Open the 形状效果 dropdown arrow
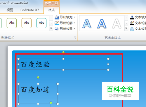This screenshot has width=146, height=107. [x=74, y=29]
